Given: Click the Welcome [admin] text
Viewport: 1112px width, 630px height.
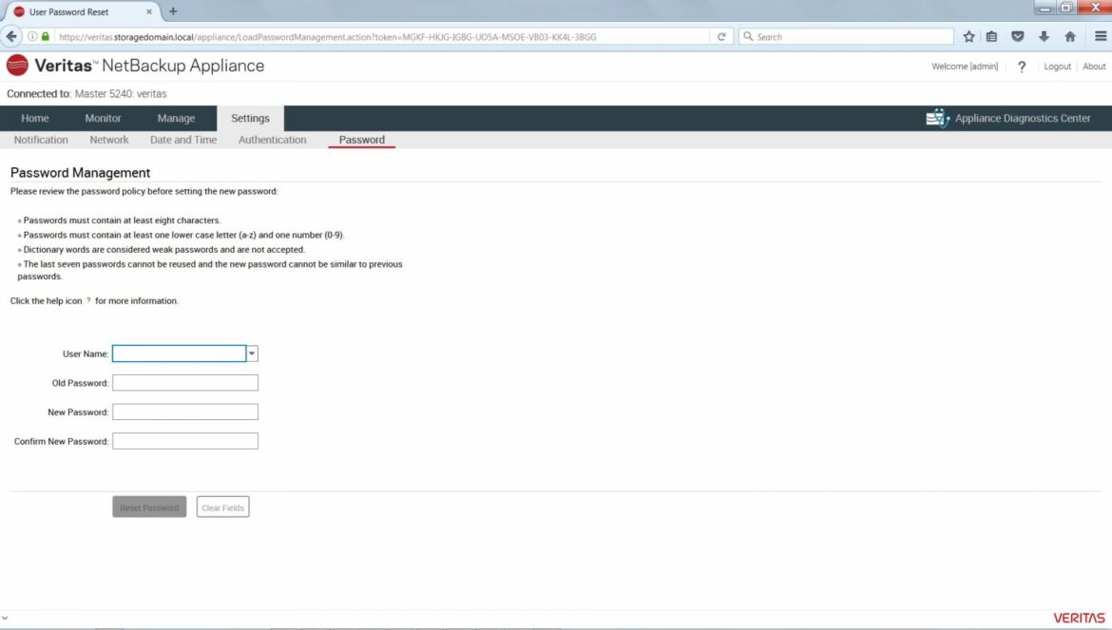Looking at the screenshot, I should (x=965, y=67).
